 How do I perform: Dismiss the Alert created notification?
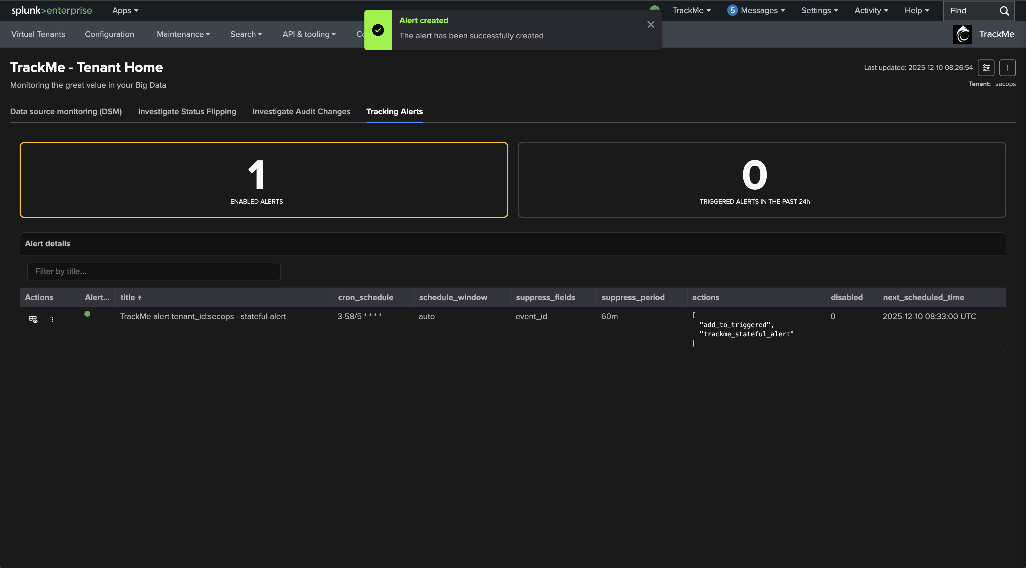coord(651,25)
